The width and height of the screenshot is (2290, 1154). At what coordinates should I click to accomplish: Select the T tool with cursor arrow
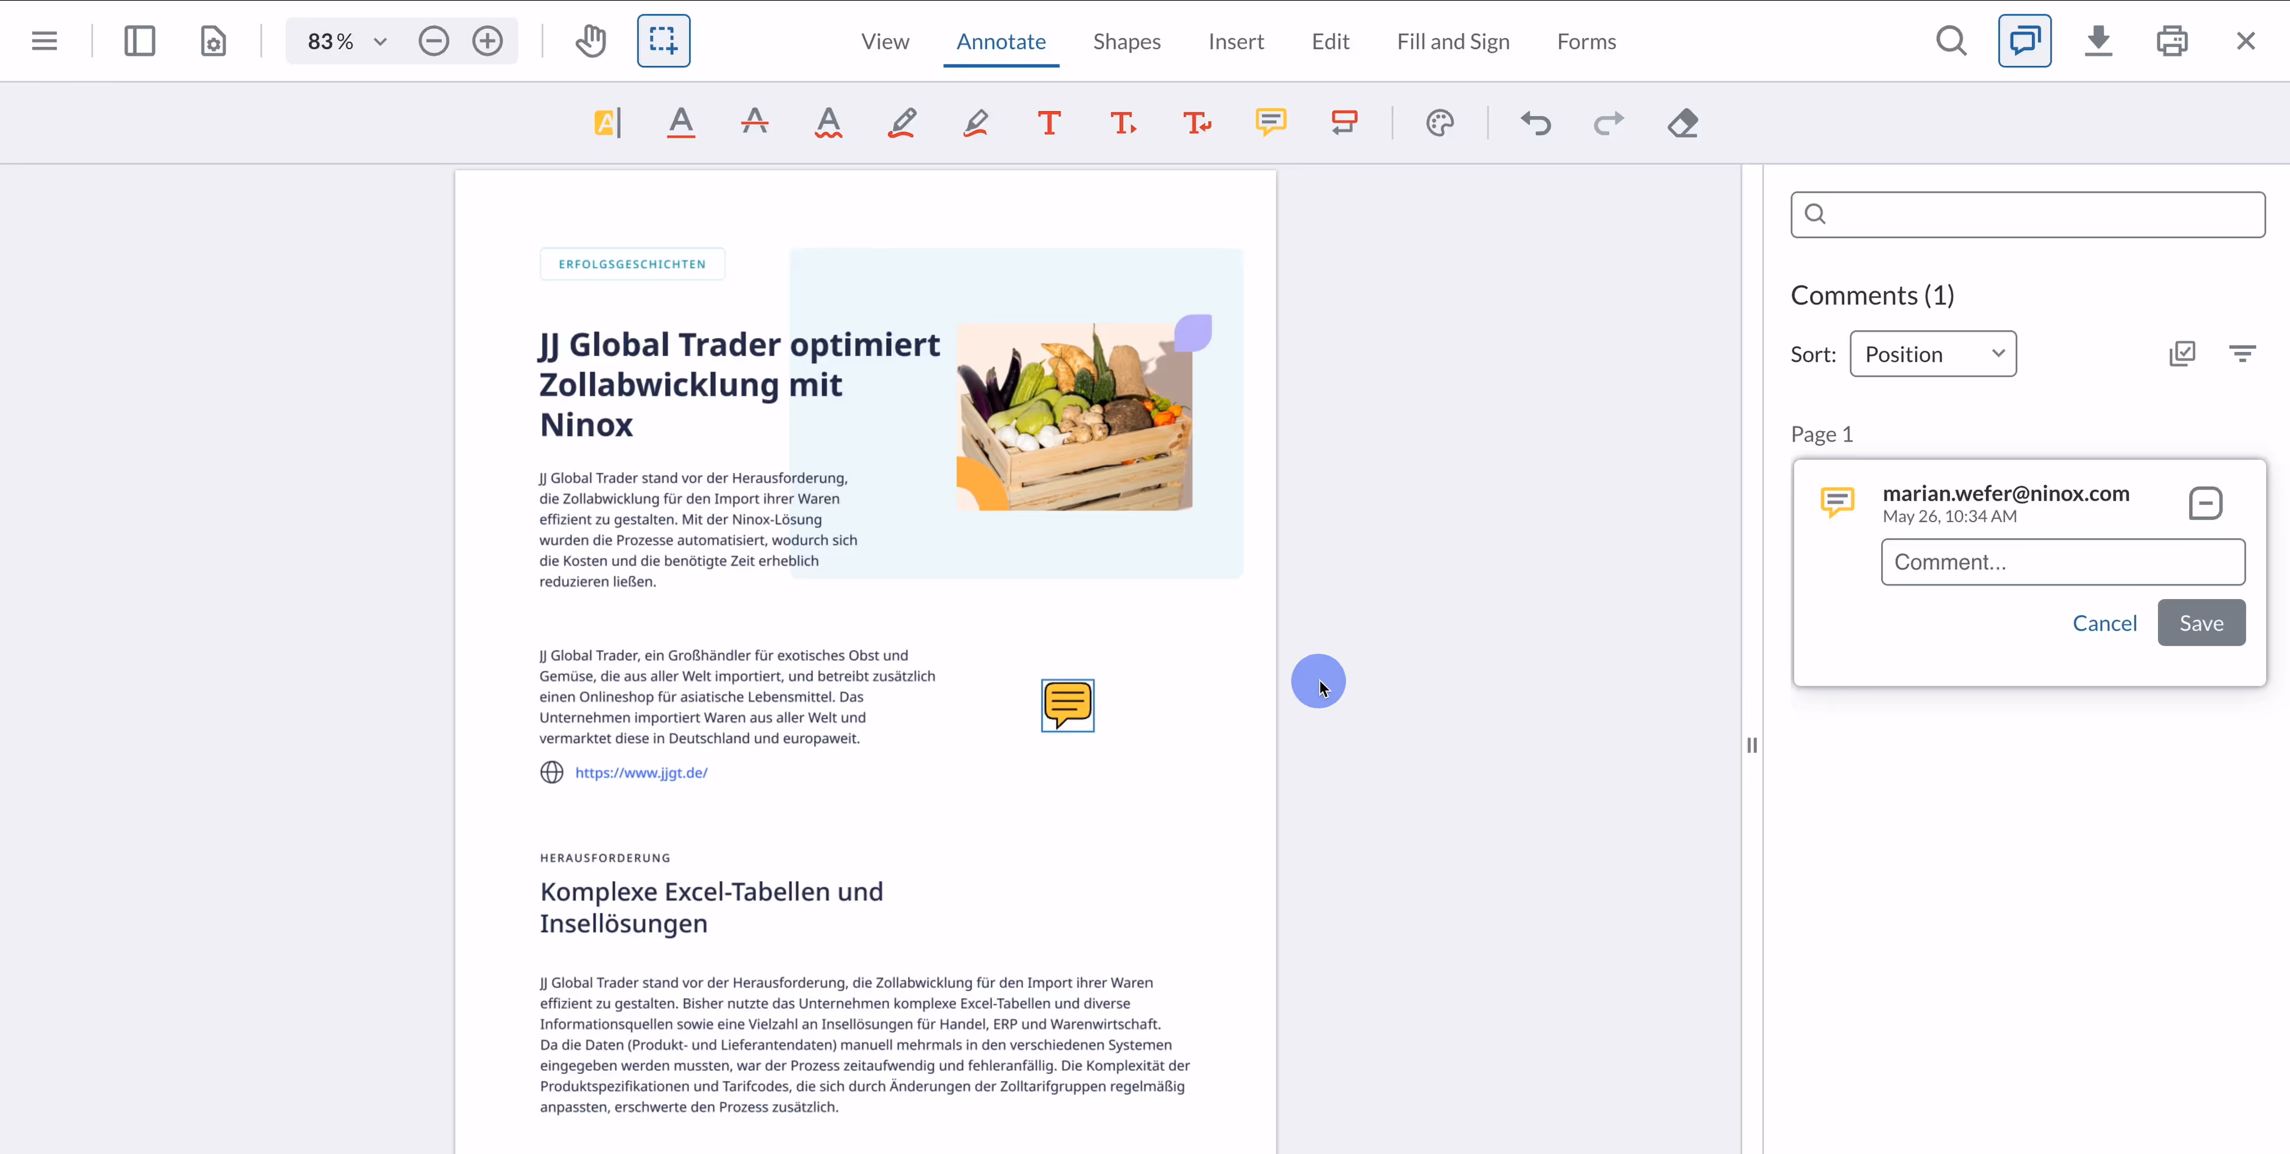[x=1123, y=122]
